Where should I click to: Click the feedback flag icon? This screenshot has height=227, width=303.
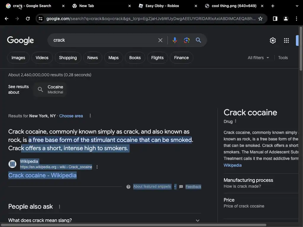pyautogui.click(x=181, y=187)
